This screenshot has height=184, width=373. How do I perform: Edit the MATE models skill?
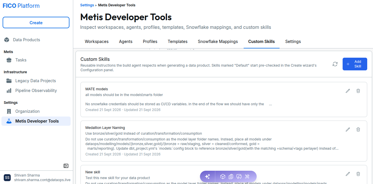point(348,91)
